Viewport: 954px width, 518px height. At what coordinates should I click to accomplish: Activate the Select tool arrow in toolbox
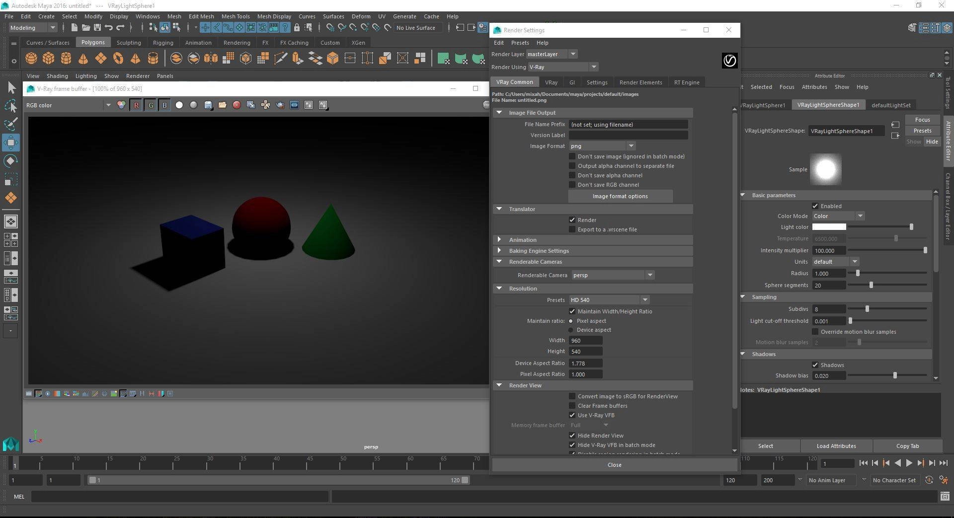(x=11, y=88)
